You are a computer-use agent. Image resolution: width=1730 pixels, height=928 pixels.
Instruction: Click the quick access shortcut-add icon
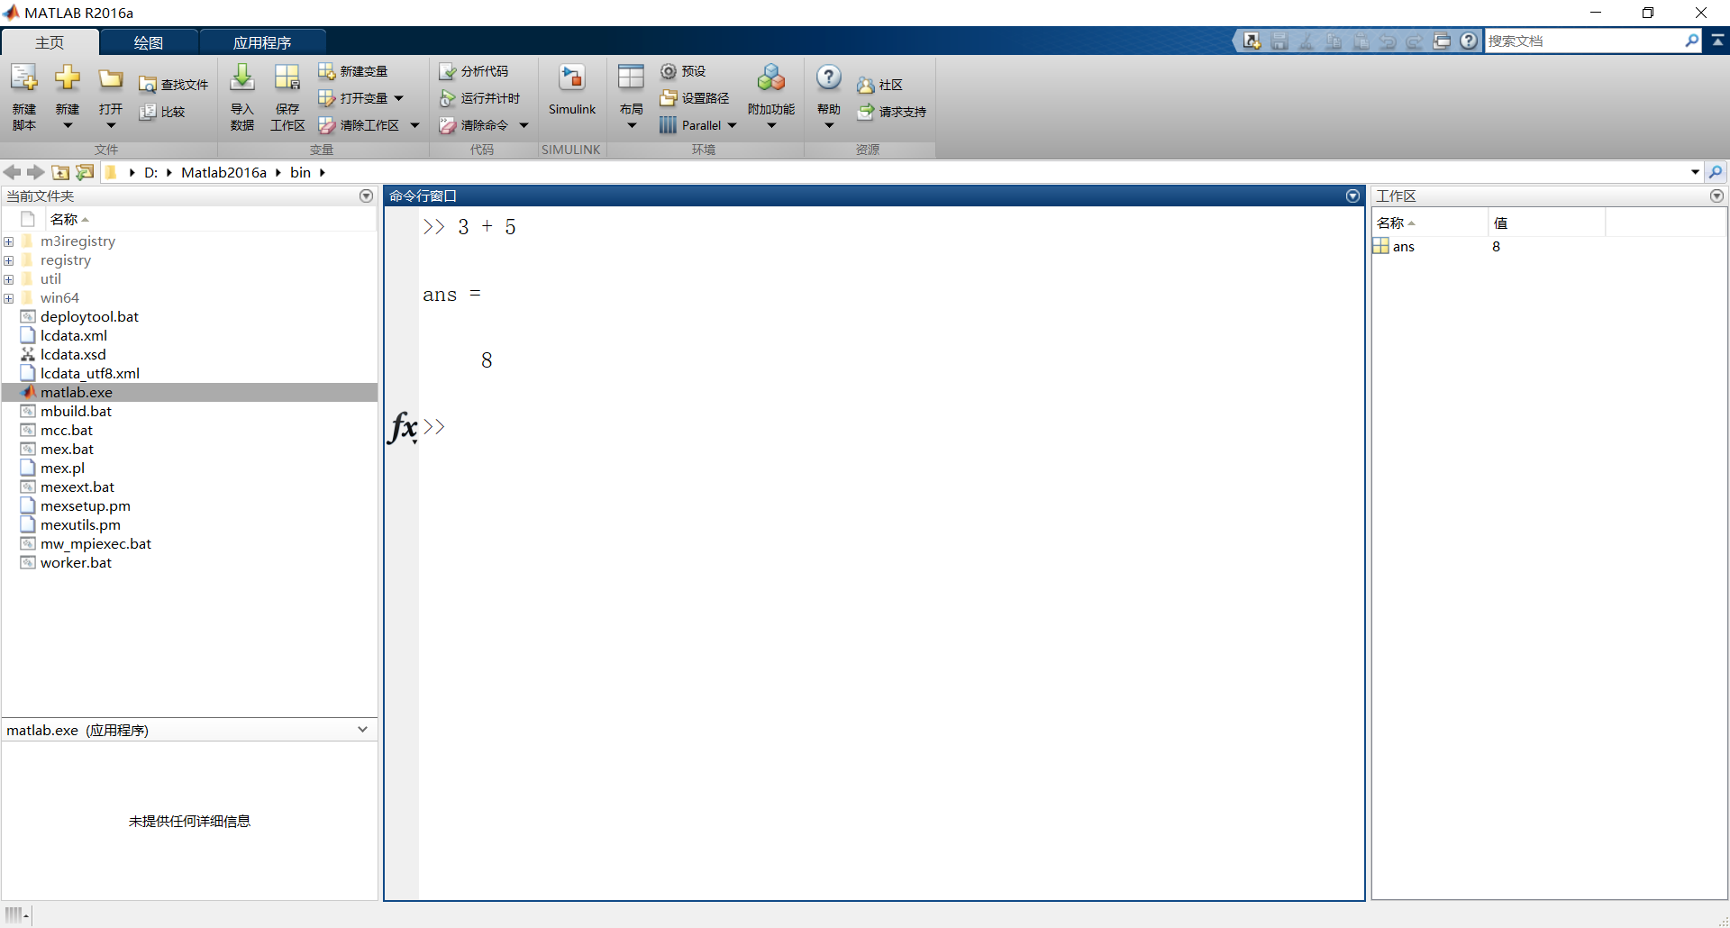[x=1252, y=41]
